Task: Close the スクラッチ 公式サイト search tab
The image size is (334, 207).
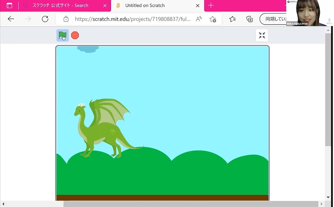Action: coord(105,6)
